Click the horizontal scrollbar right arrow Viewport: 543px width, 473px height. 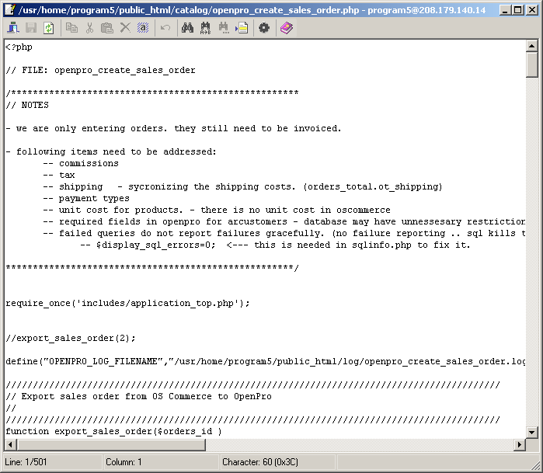pyautogui.click(x=519, y=445)
